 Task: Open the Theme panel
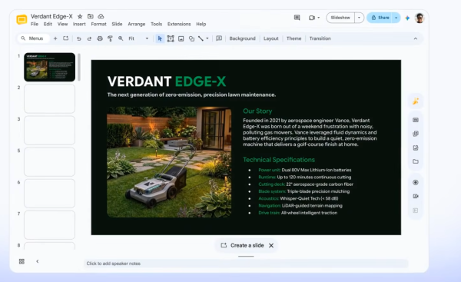(x=294, y=38)
